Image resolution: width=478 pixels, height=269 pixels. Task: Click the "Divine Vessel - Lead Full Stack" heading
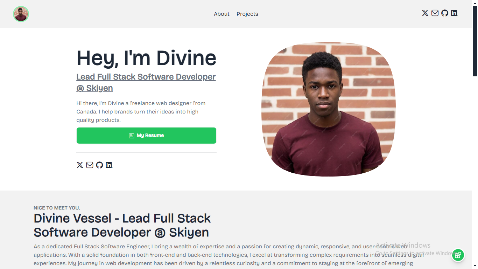[122, 225]
